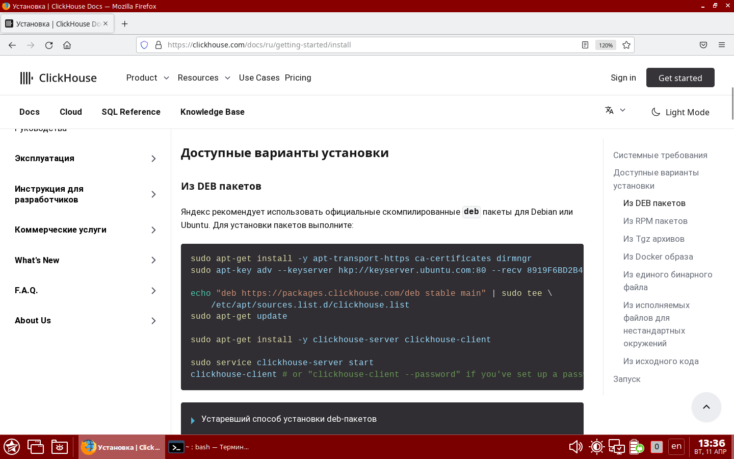The image size is (734, 459).
Task: Open the Resources dropdown menu
Action: click(204, 78)
